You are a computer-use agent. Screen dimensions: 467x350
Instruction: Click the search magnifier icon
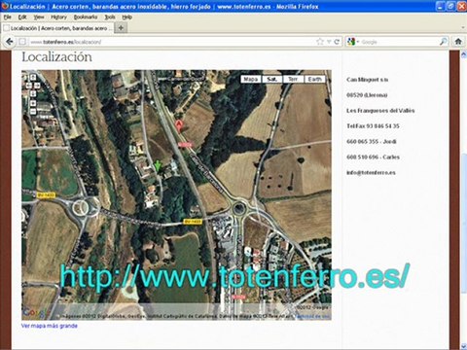click(x=443, y=42)
